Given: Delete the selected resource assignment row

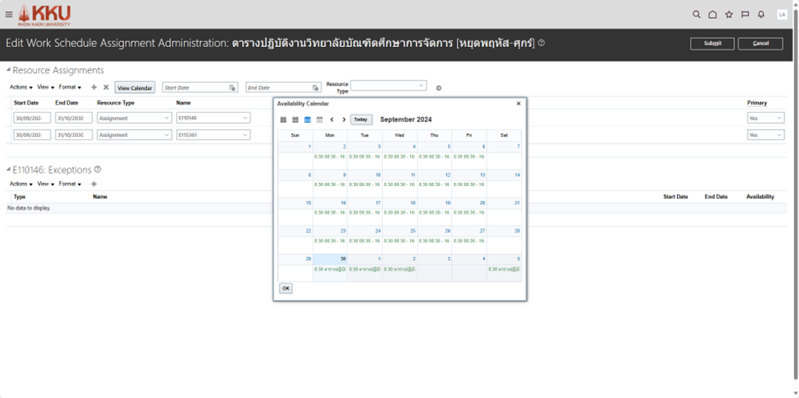Looking at the screenshot, I should [x=106, y=87].
